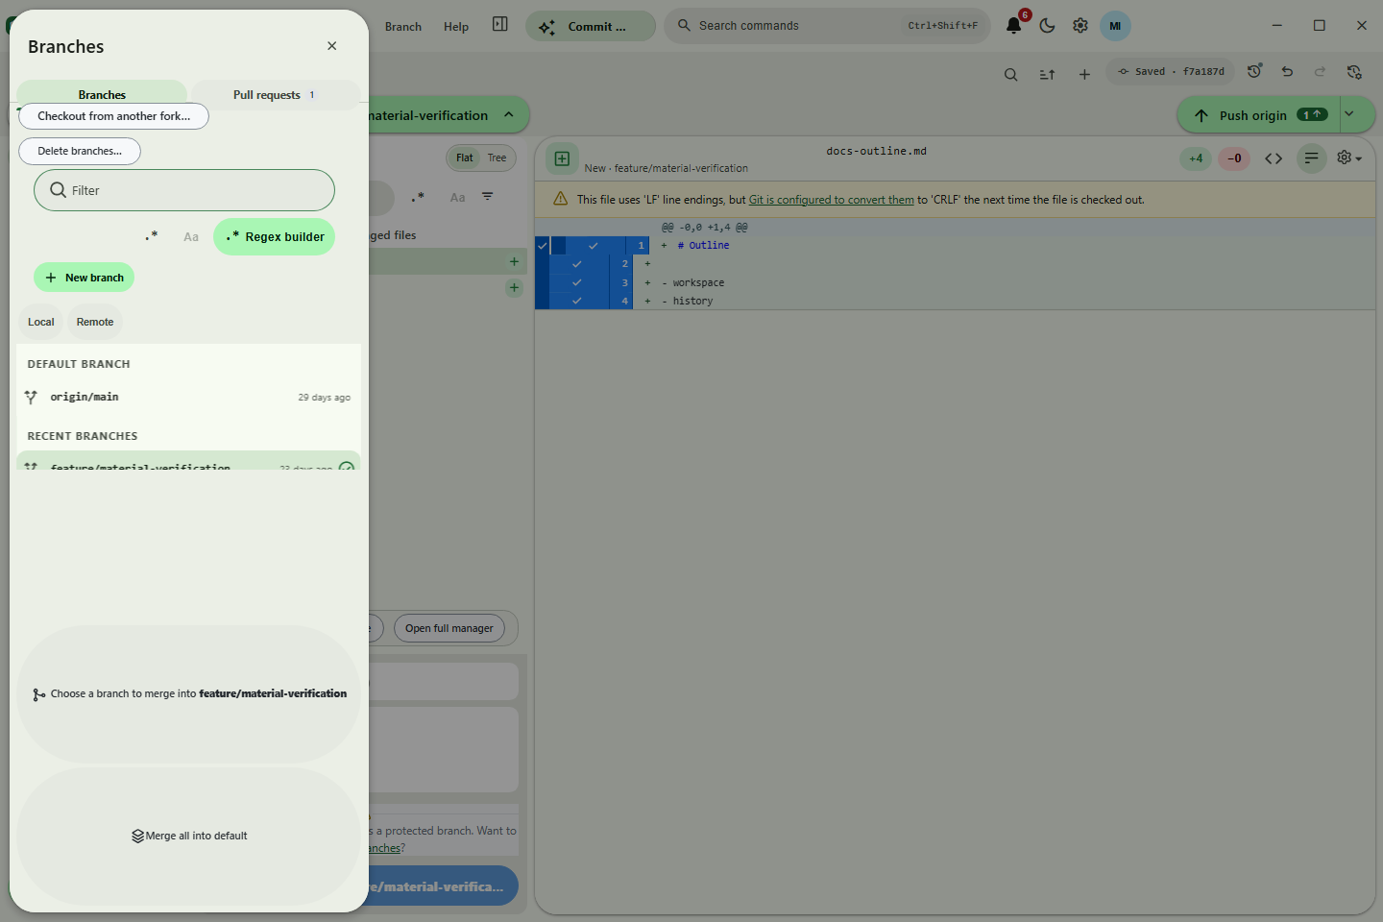Click the line-endings warning triangle icon

[x=561, y=199]
